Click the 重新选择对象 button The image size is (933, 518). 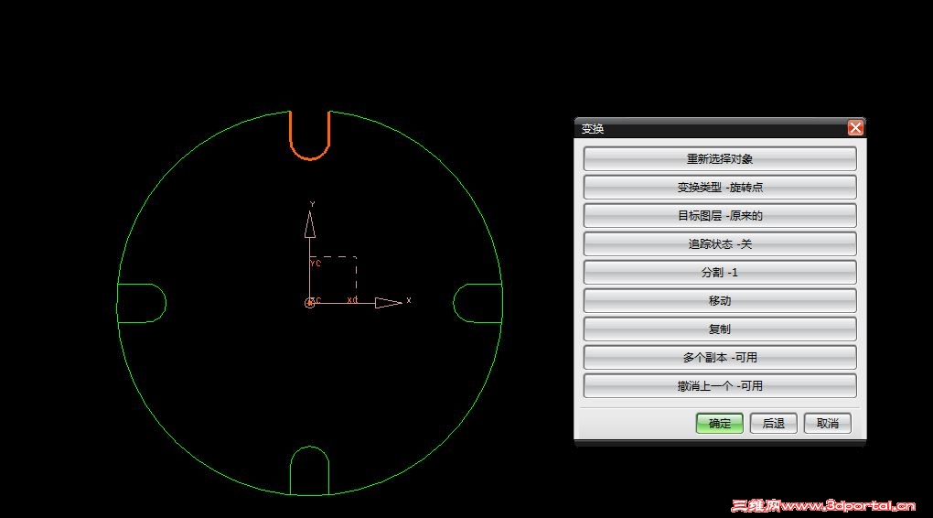tap(719, 159)
